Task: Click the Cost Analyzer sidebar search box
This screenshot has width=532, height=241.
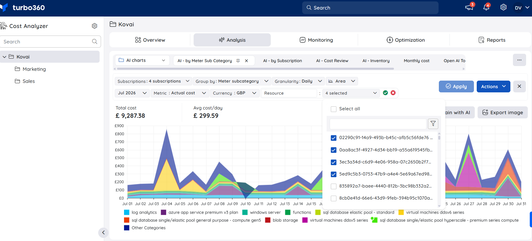Action: click(x=51, y=42)
